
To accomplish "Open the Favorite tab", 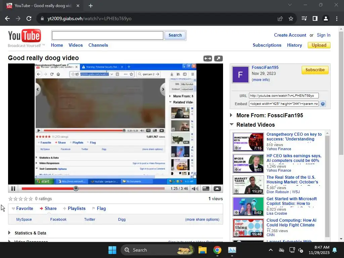I will (23, 208).
